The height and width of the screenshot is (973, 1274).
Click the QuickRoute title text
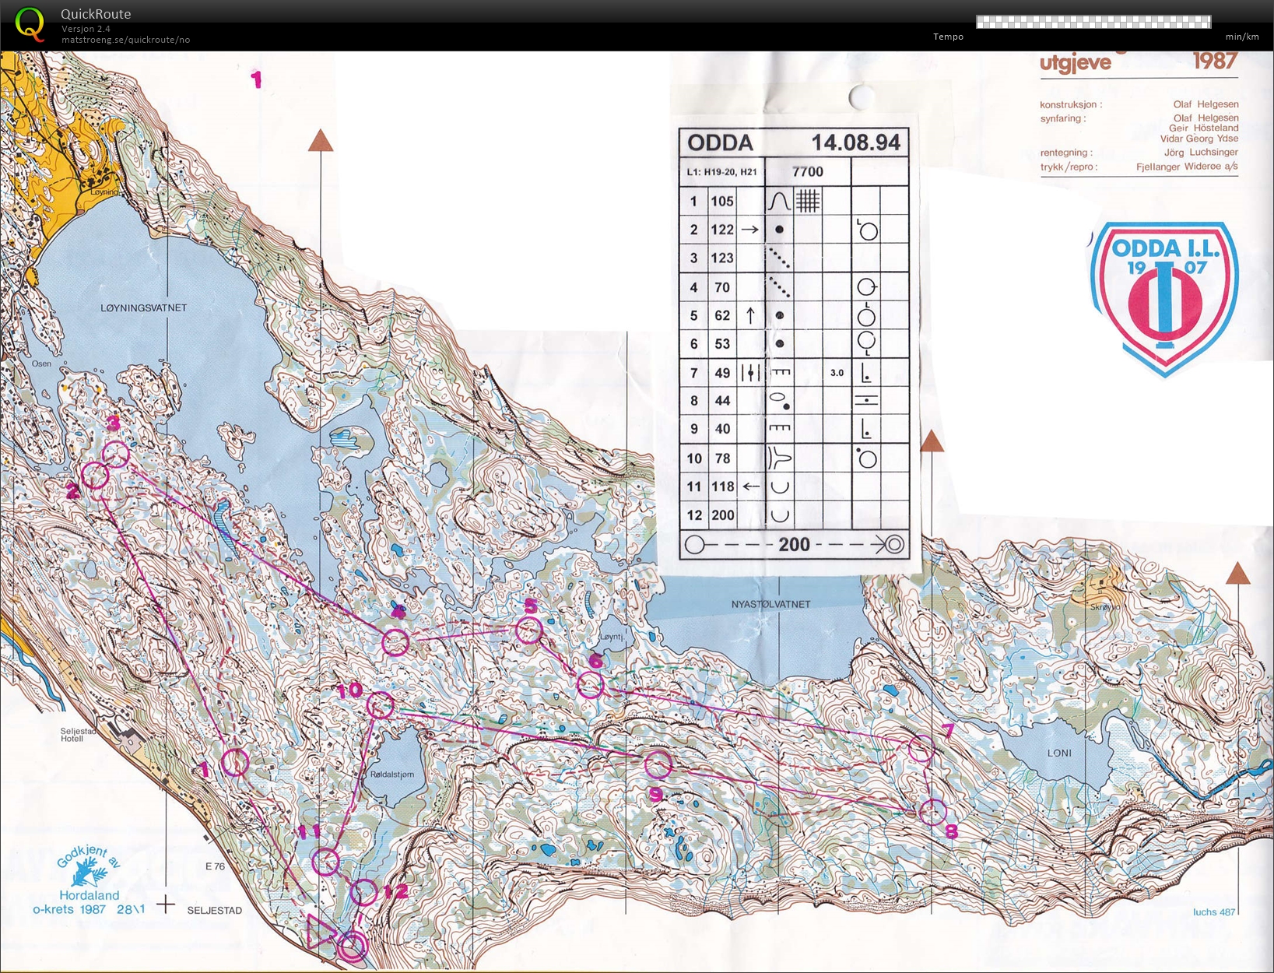(x=96, y=14)
